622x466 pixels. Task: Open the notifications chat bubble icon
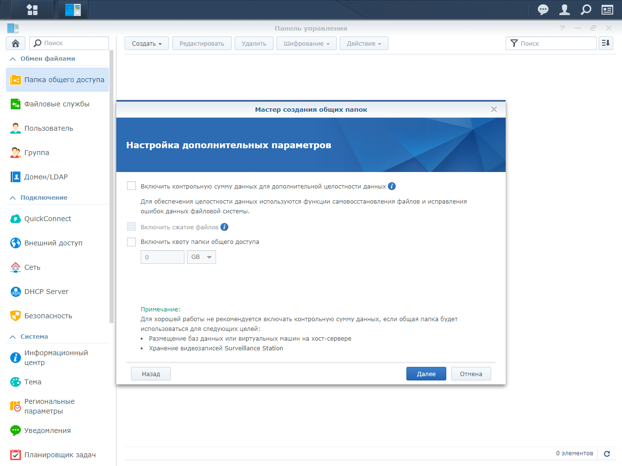tap(543, 9)
